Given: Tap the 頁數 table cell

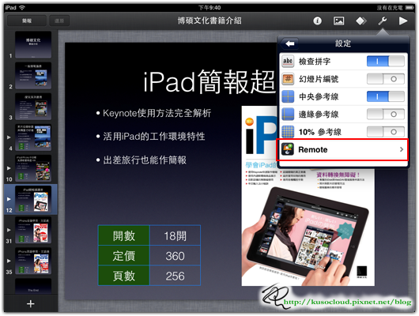Looking at the screenshot, I should pyautogui.click(x=124, y=276).
